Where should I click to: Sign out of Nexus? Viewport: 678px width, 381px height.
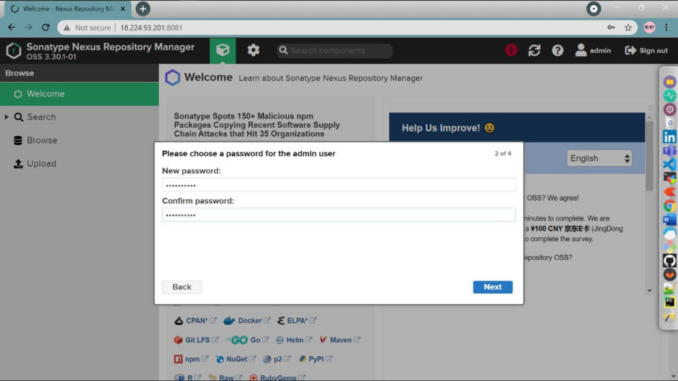(646, 50)
